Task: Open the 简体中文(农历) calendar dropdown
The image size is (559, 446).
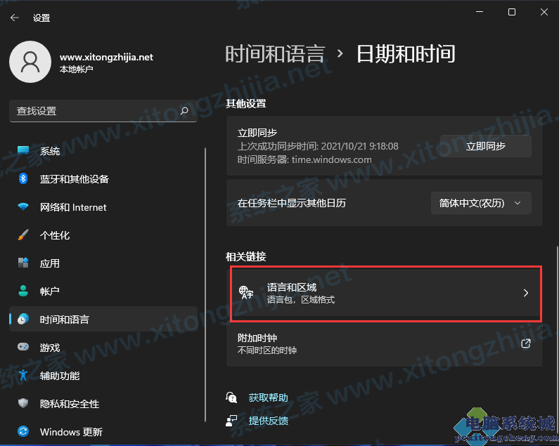Action: point(481,203)
